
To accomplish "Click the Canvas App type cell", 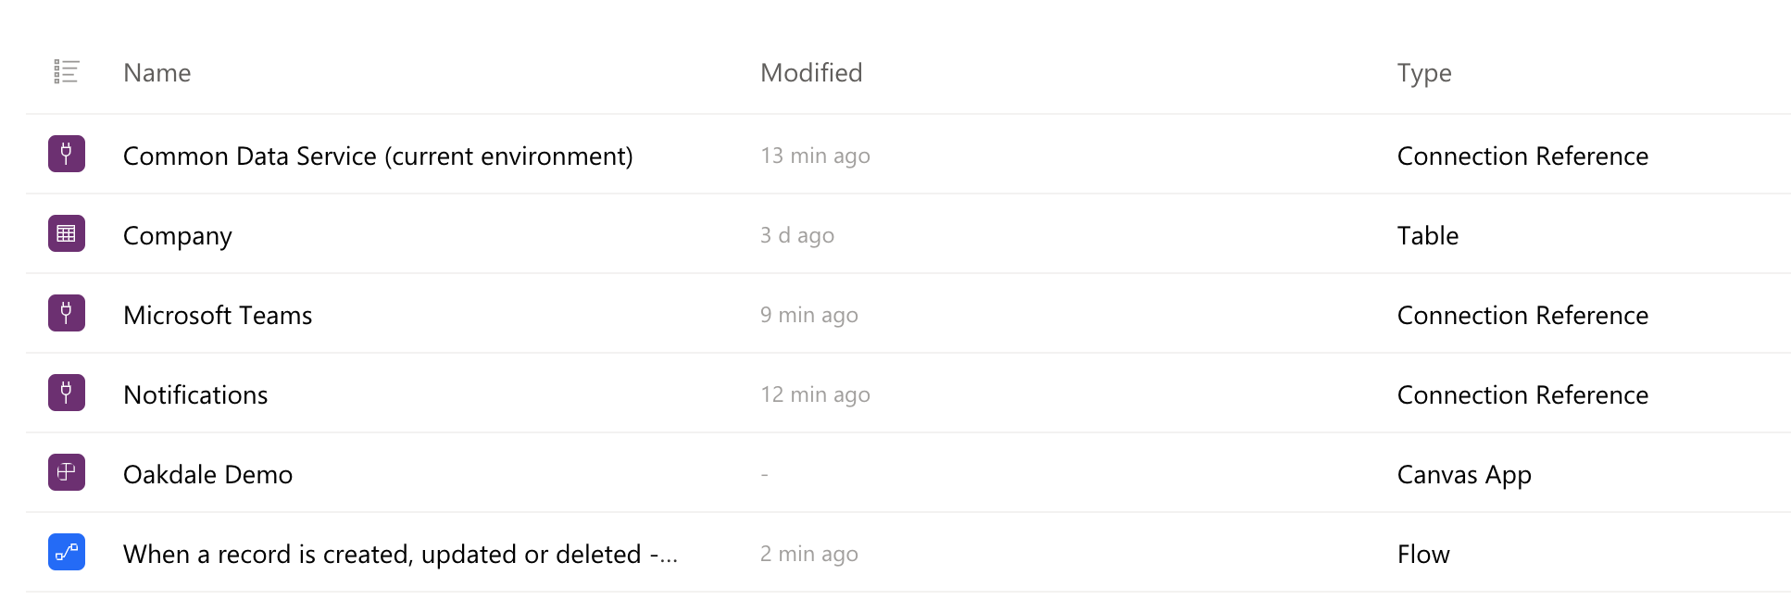I will 1464,476.
